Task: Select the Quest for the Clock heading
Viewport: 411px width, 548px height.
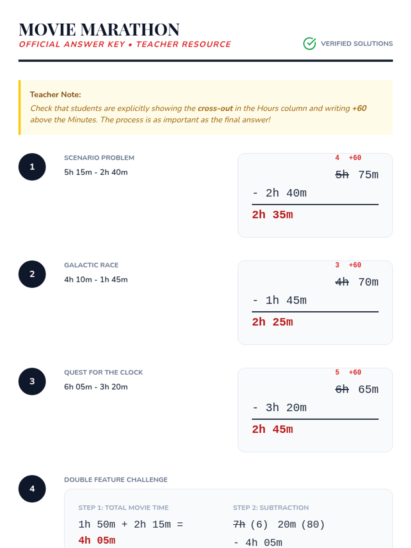Action: (x=103, y=372)
